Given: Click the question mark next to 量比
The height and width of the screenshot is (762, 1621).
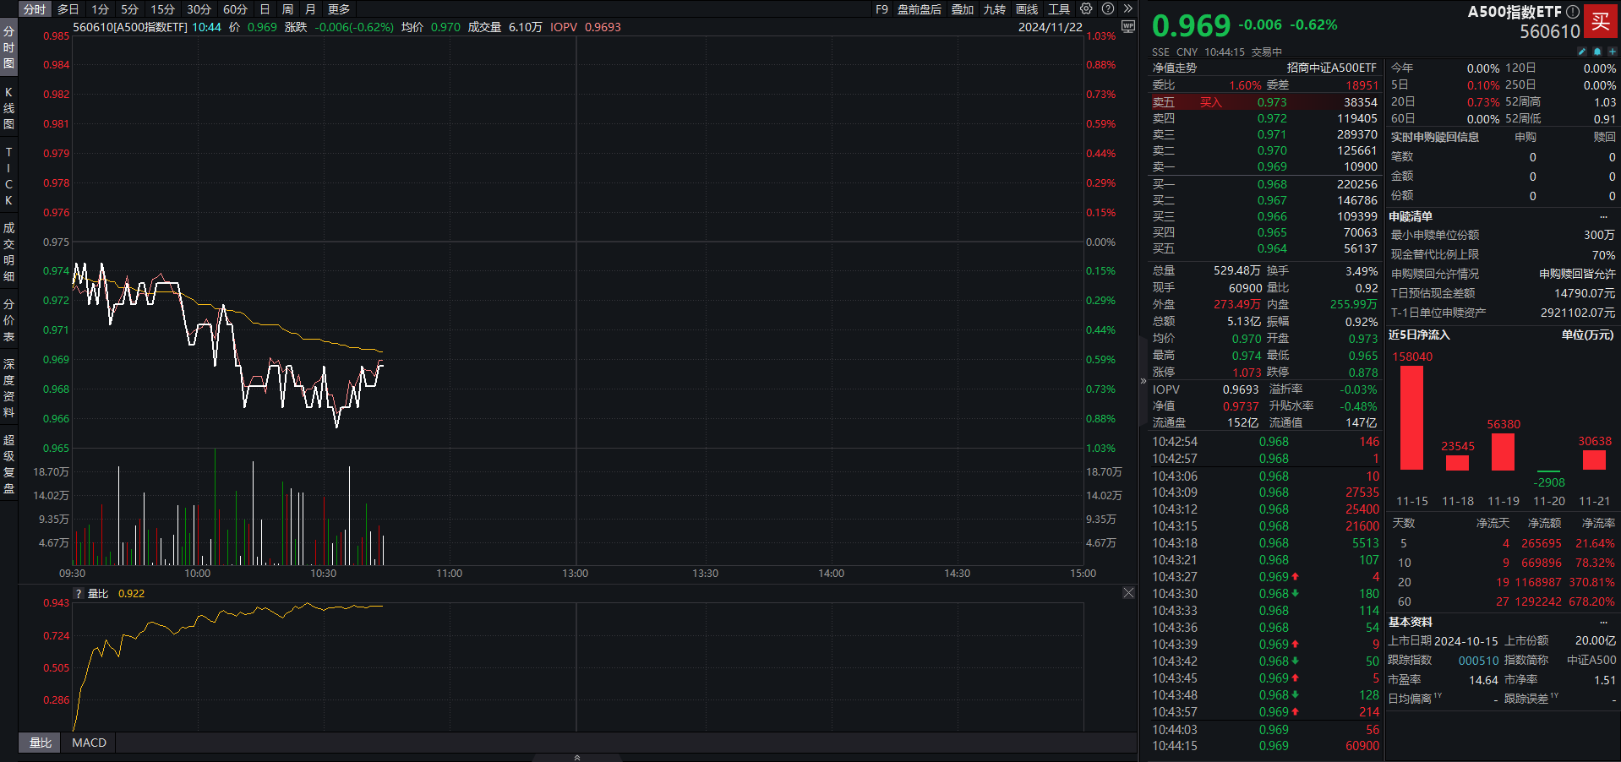Looking at the screenshot, I should click(x=79, y=594).
